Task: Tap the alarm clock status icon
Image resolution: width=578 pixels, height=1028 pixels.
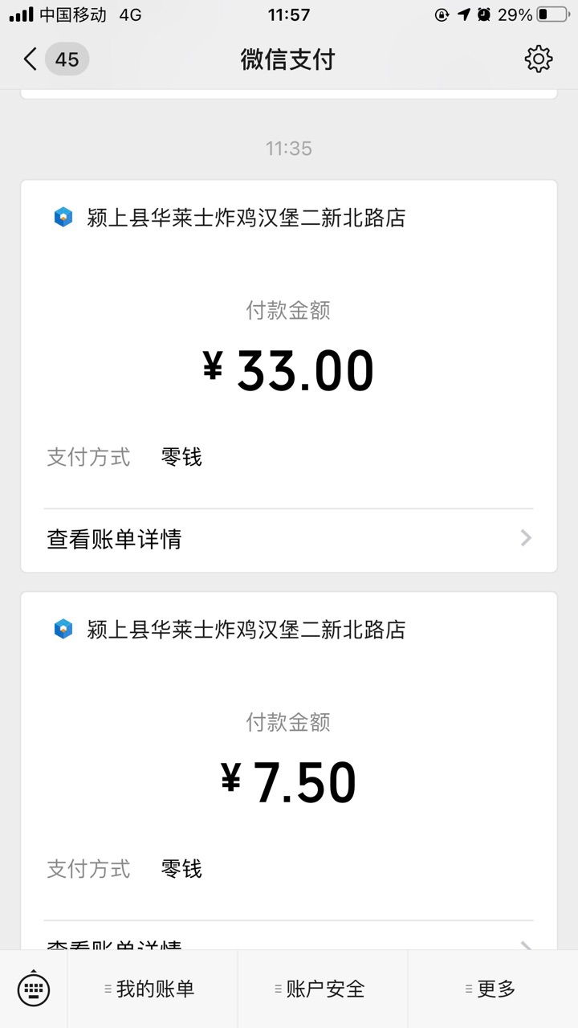Action: pos(484,14)
